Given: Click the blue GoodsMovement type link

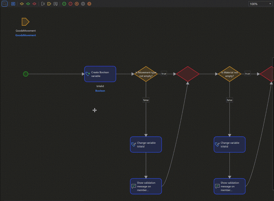Looking at the screenshot, I should (26, 35).
